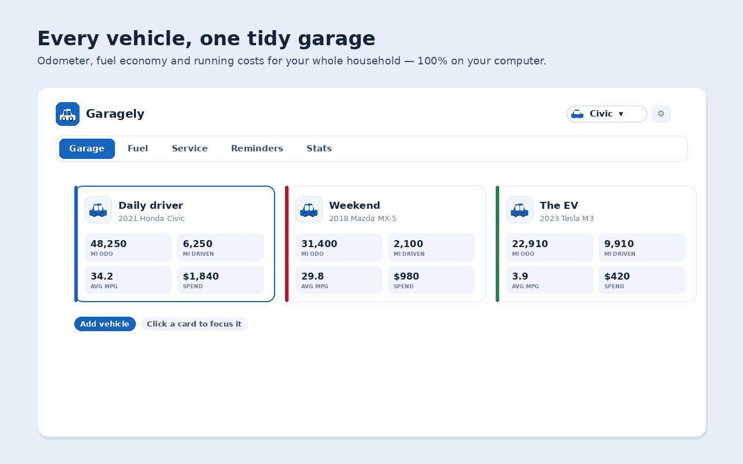Screen dimensions: 743x464
Task: Click the 'Every vehicle, one tidy garage' heading
Action: [x=206, y=39]
